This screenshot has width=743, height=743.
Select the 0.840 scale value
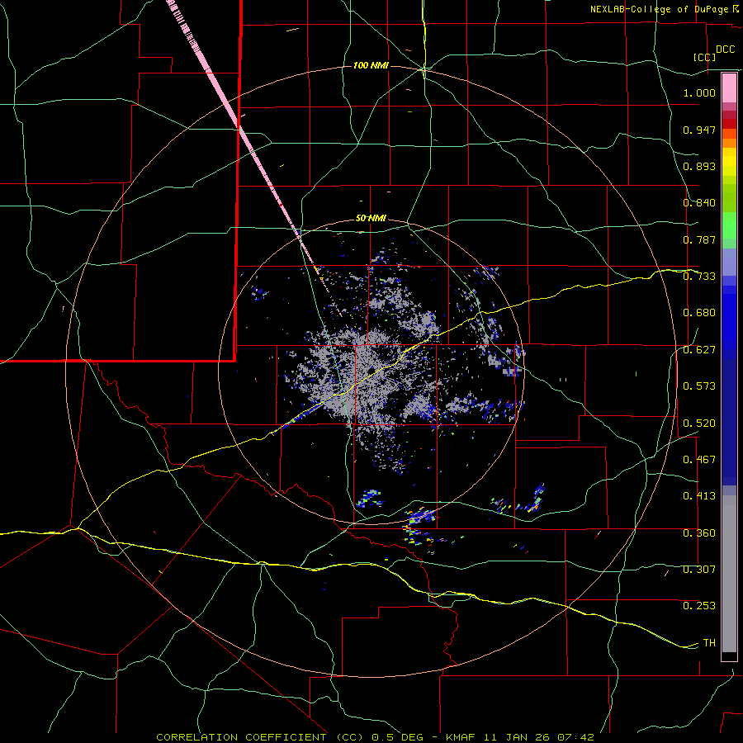[699, 203]
